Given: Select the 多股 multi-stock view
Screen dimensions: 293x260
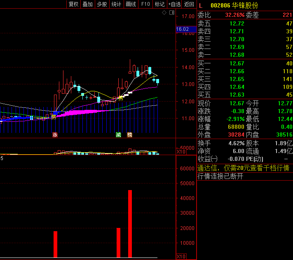Looking at the screenshot, I should [102, 4].
